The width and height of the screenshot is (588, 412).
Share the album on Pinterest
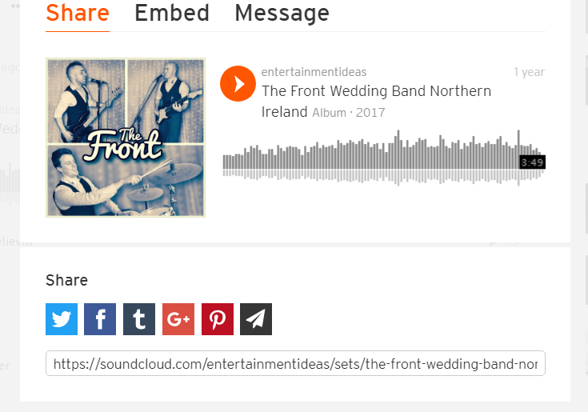click(x=218, y=319)
